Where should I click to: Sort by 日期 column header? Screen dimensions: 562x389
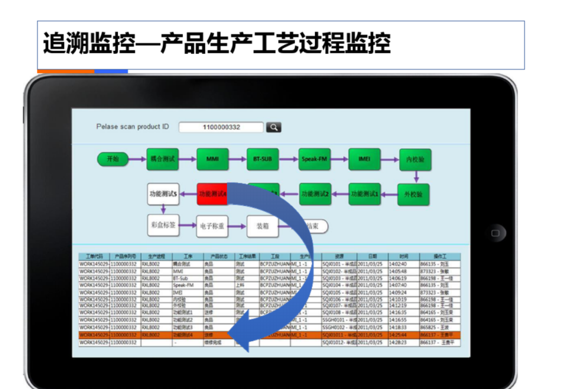(373, 256)
